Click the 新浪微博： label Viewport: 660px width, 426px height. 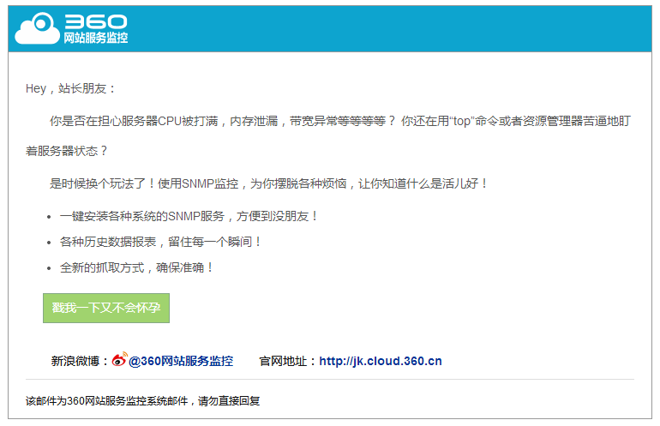click(80, 361)
